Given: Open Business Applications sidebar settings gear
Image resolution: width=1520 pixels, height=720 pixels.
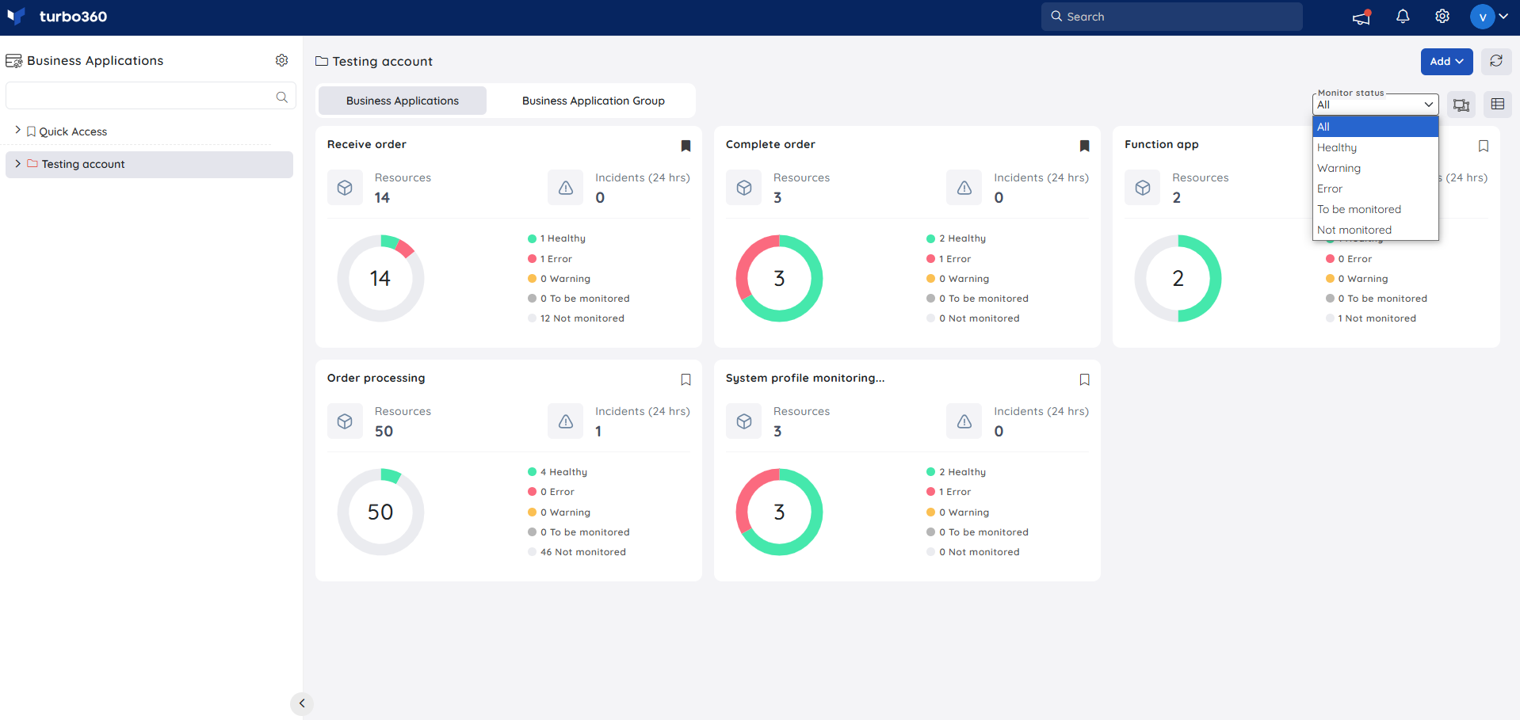Looking at the screenshot, I should pos(281,60).
